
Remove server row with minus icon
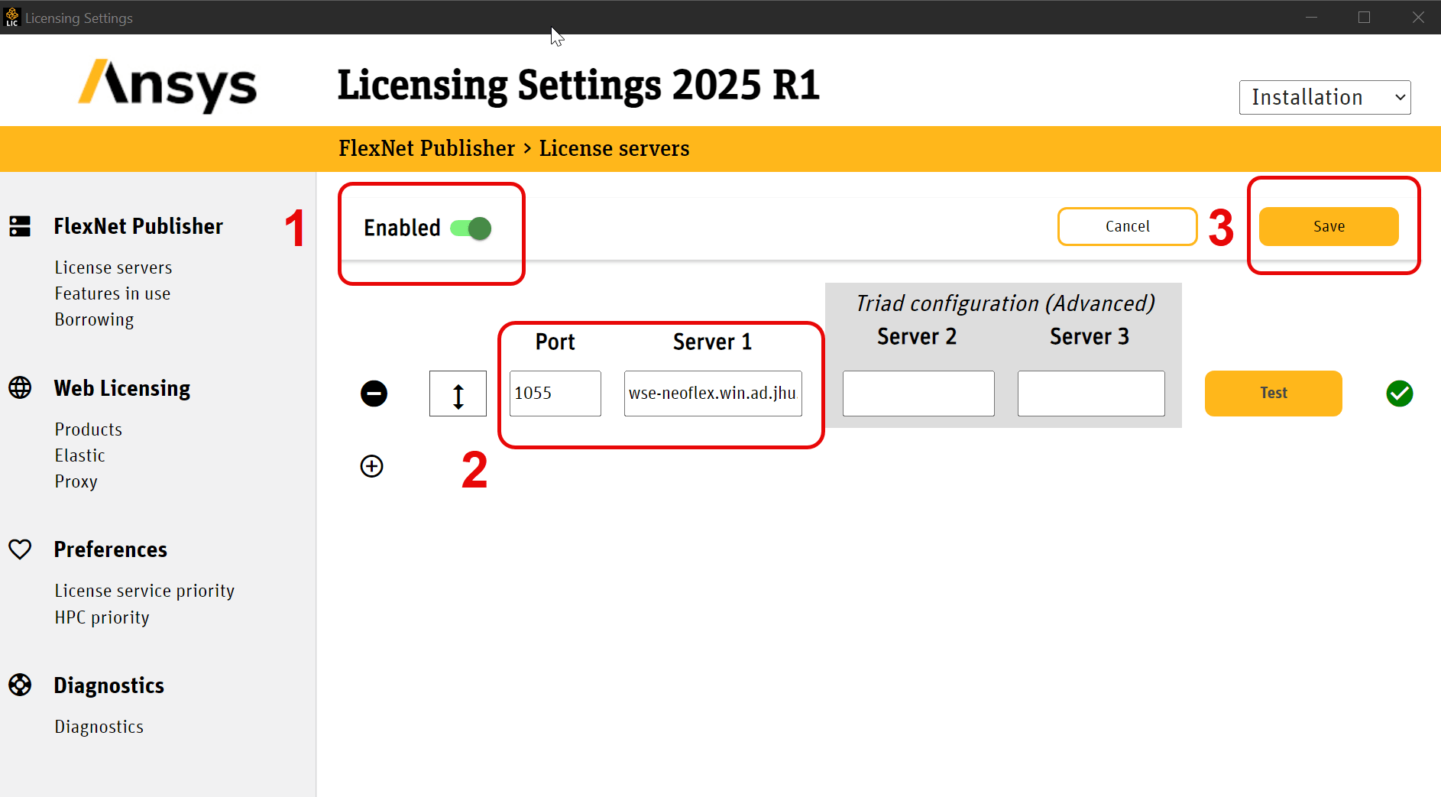(374, 394)
